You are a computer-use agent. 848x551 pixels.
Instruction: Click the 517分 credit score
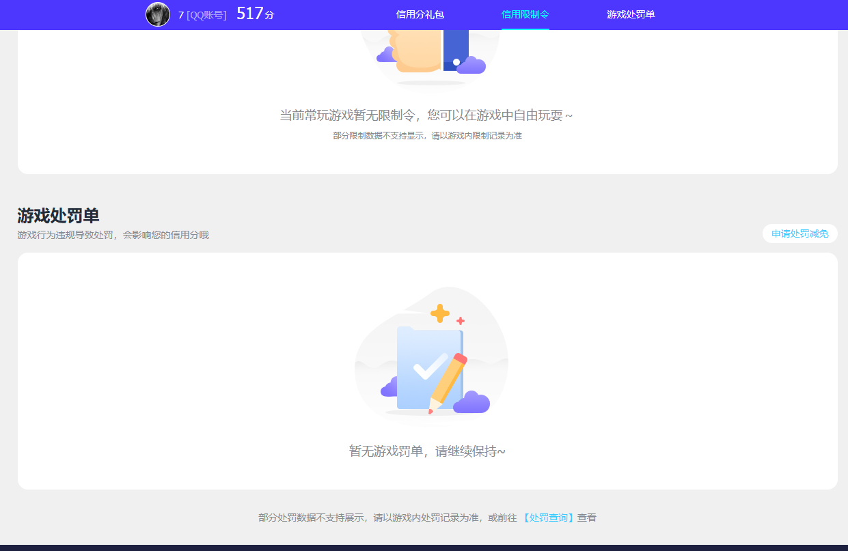point(255,14)
